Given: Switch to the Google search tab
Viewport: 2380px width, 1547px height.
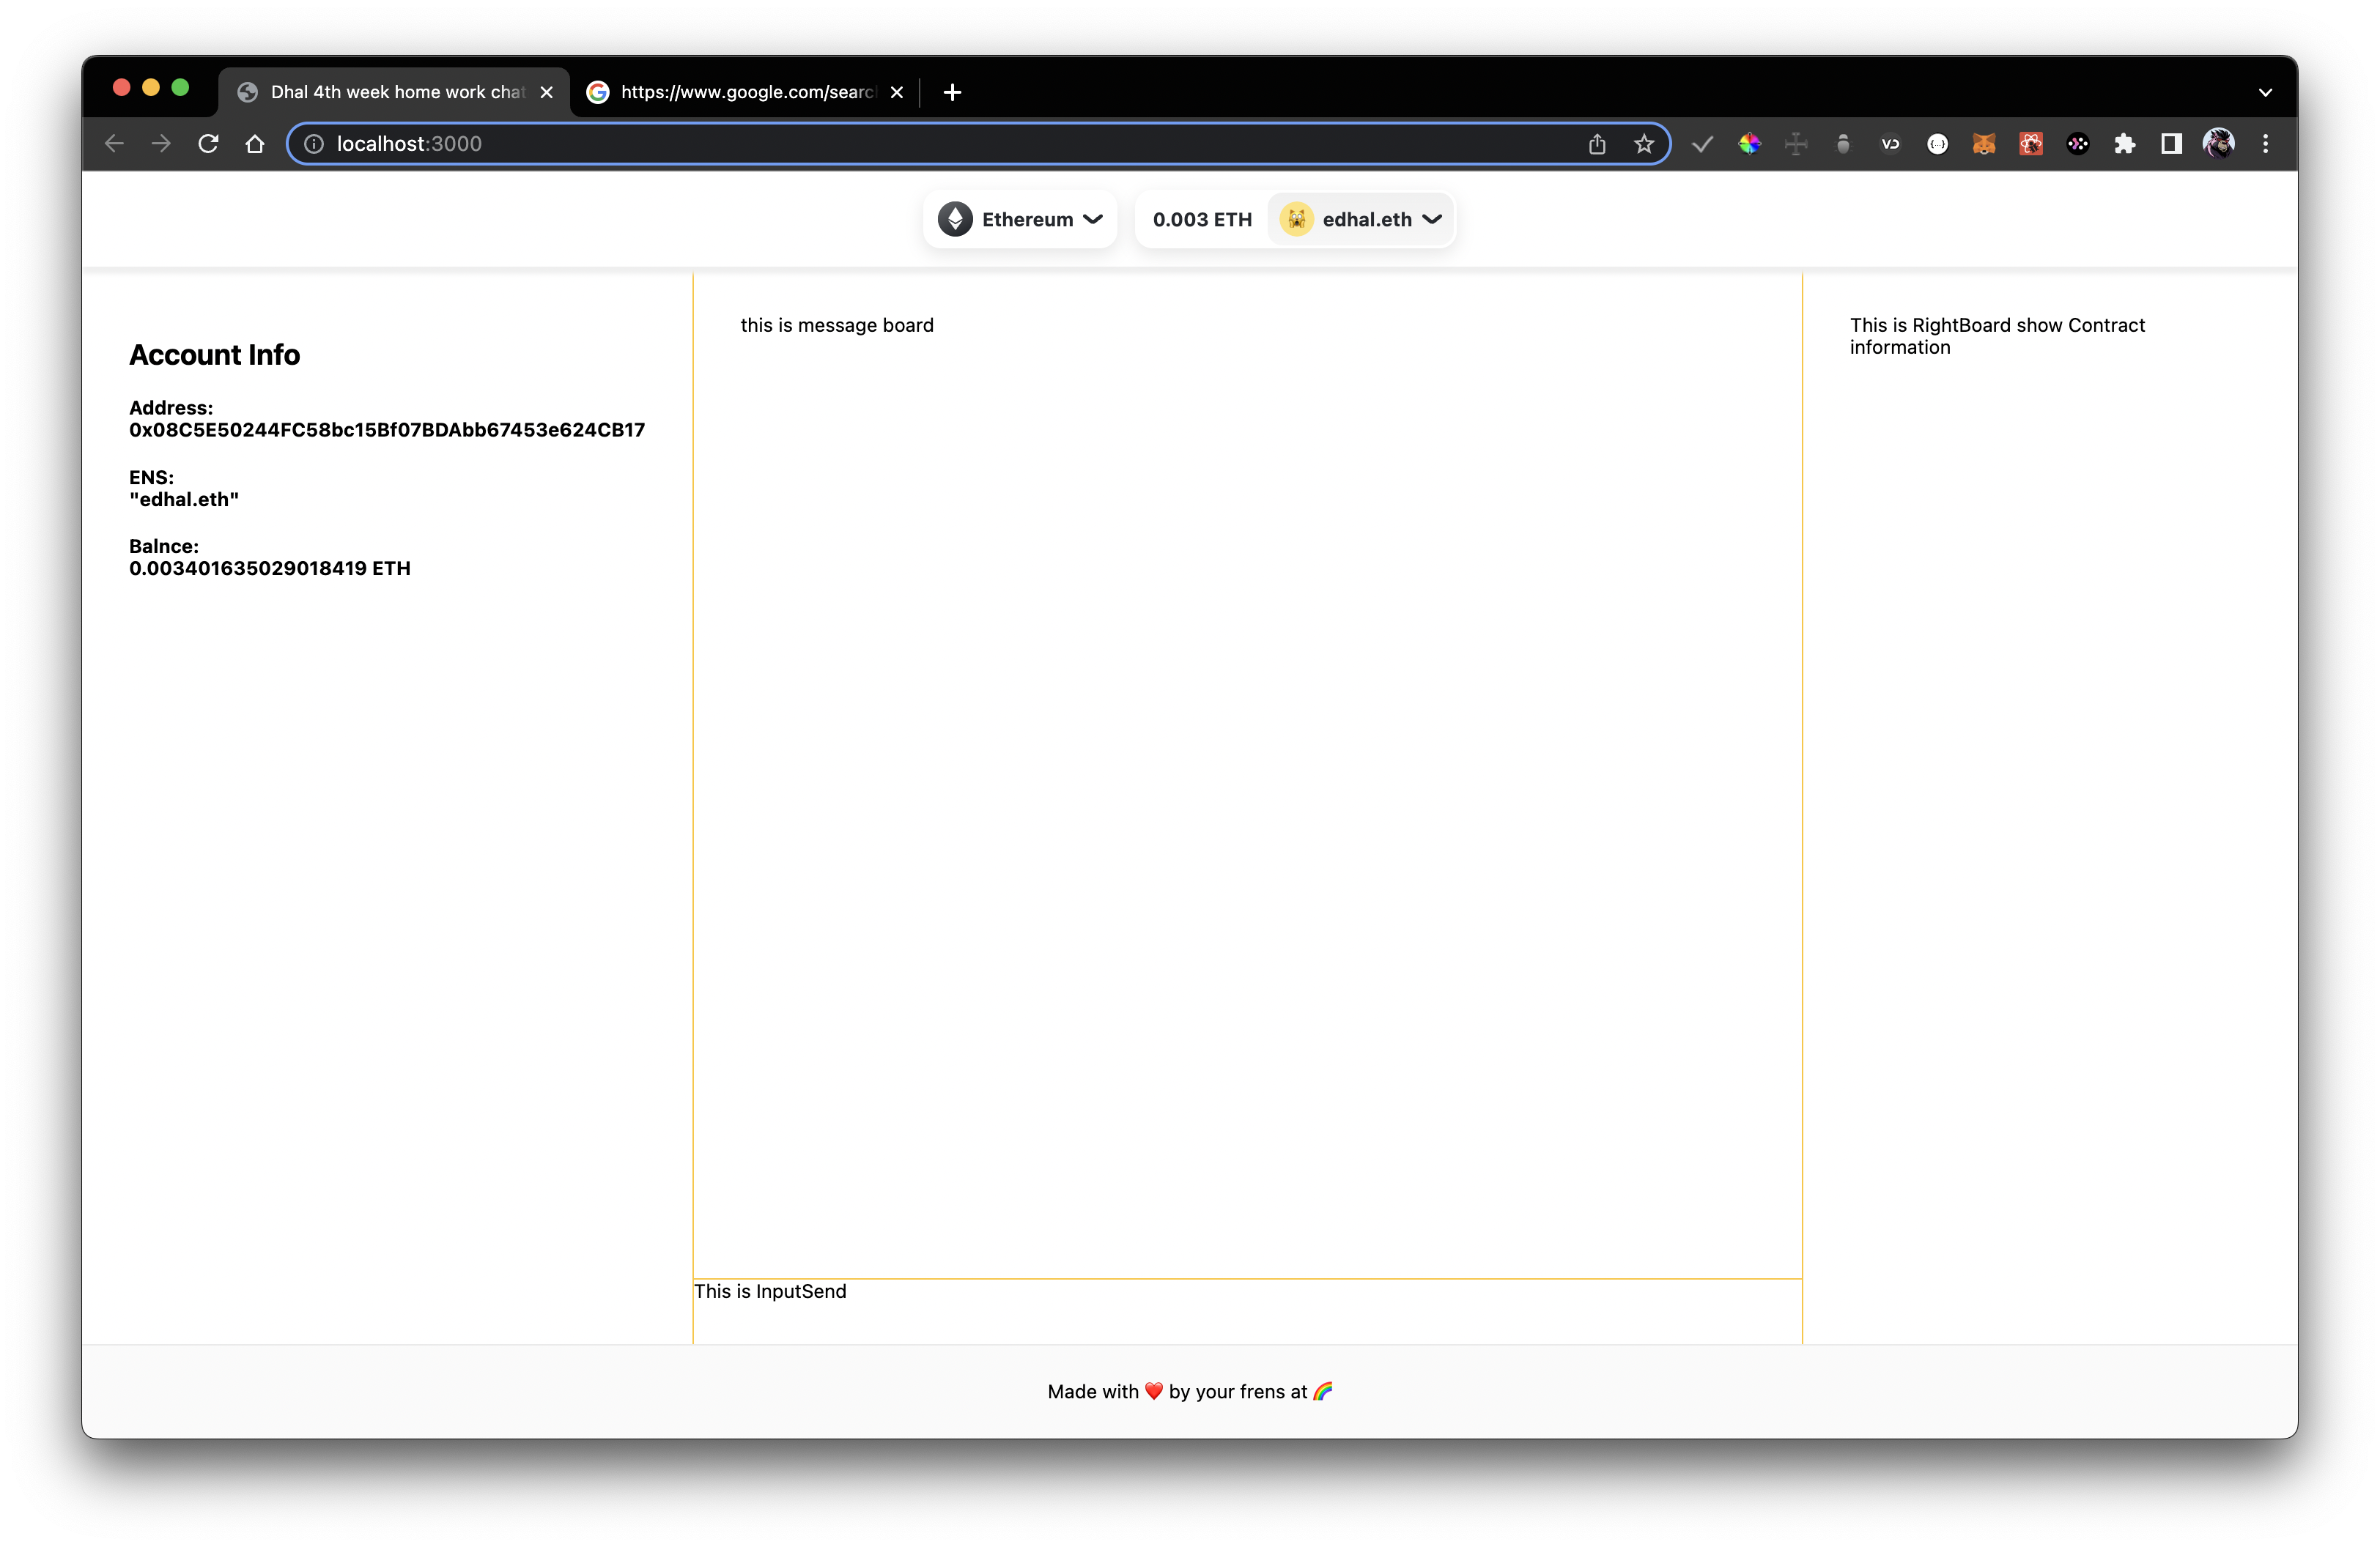Looking at the screenshot, I should [745, 92].
